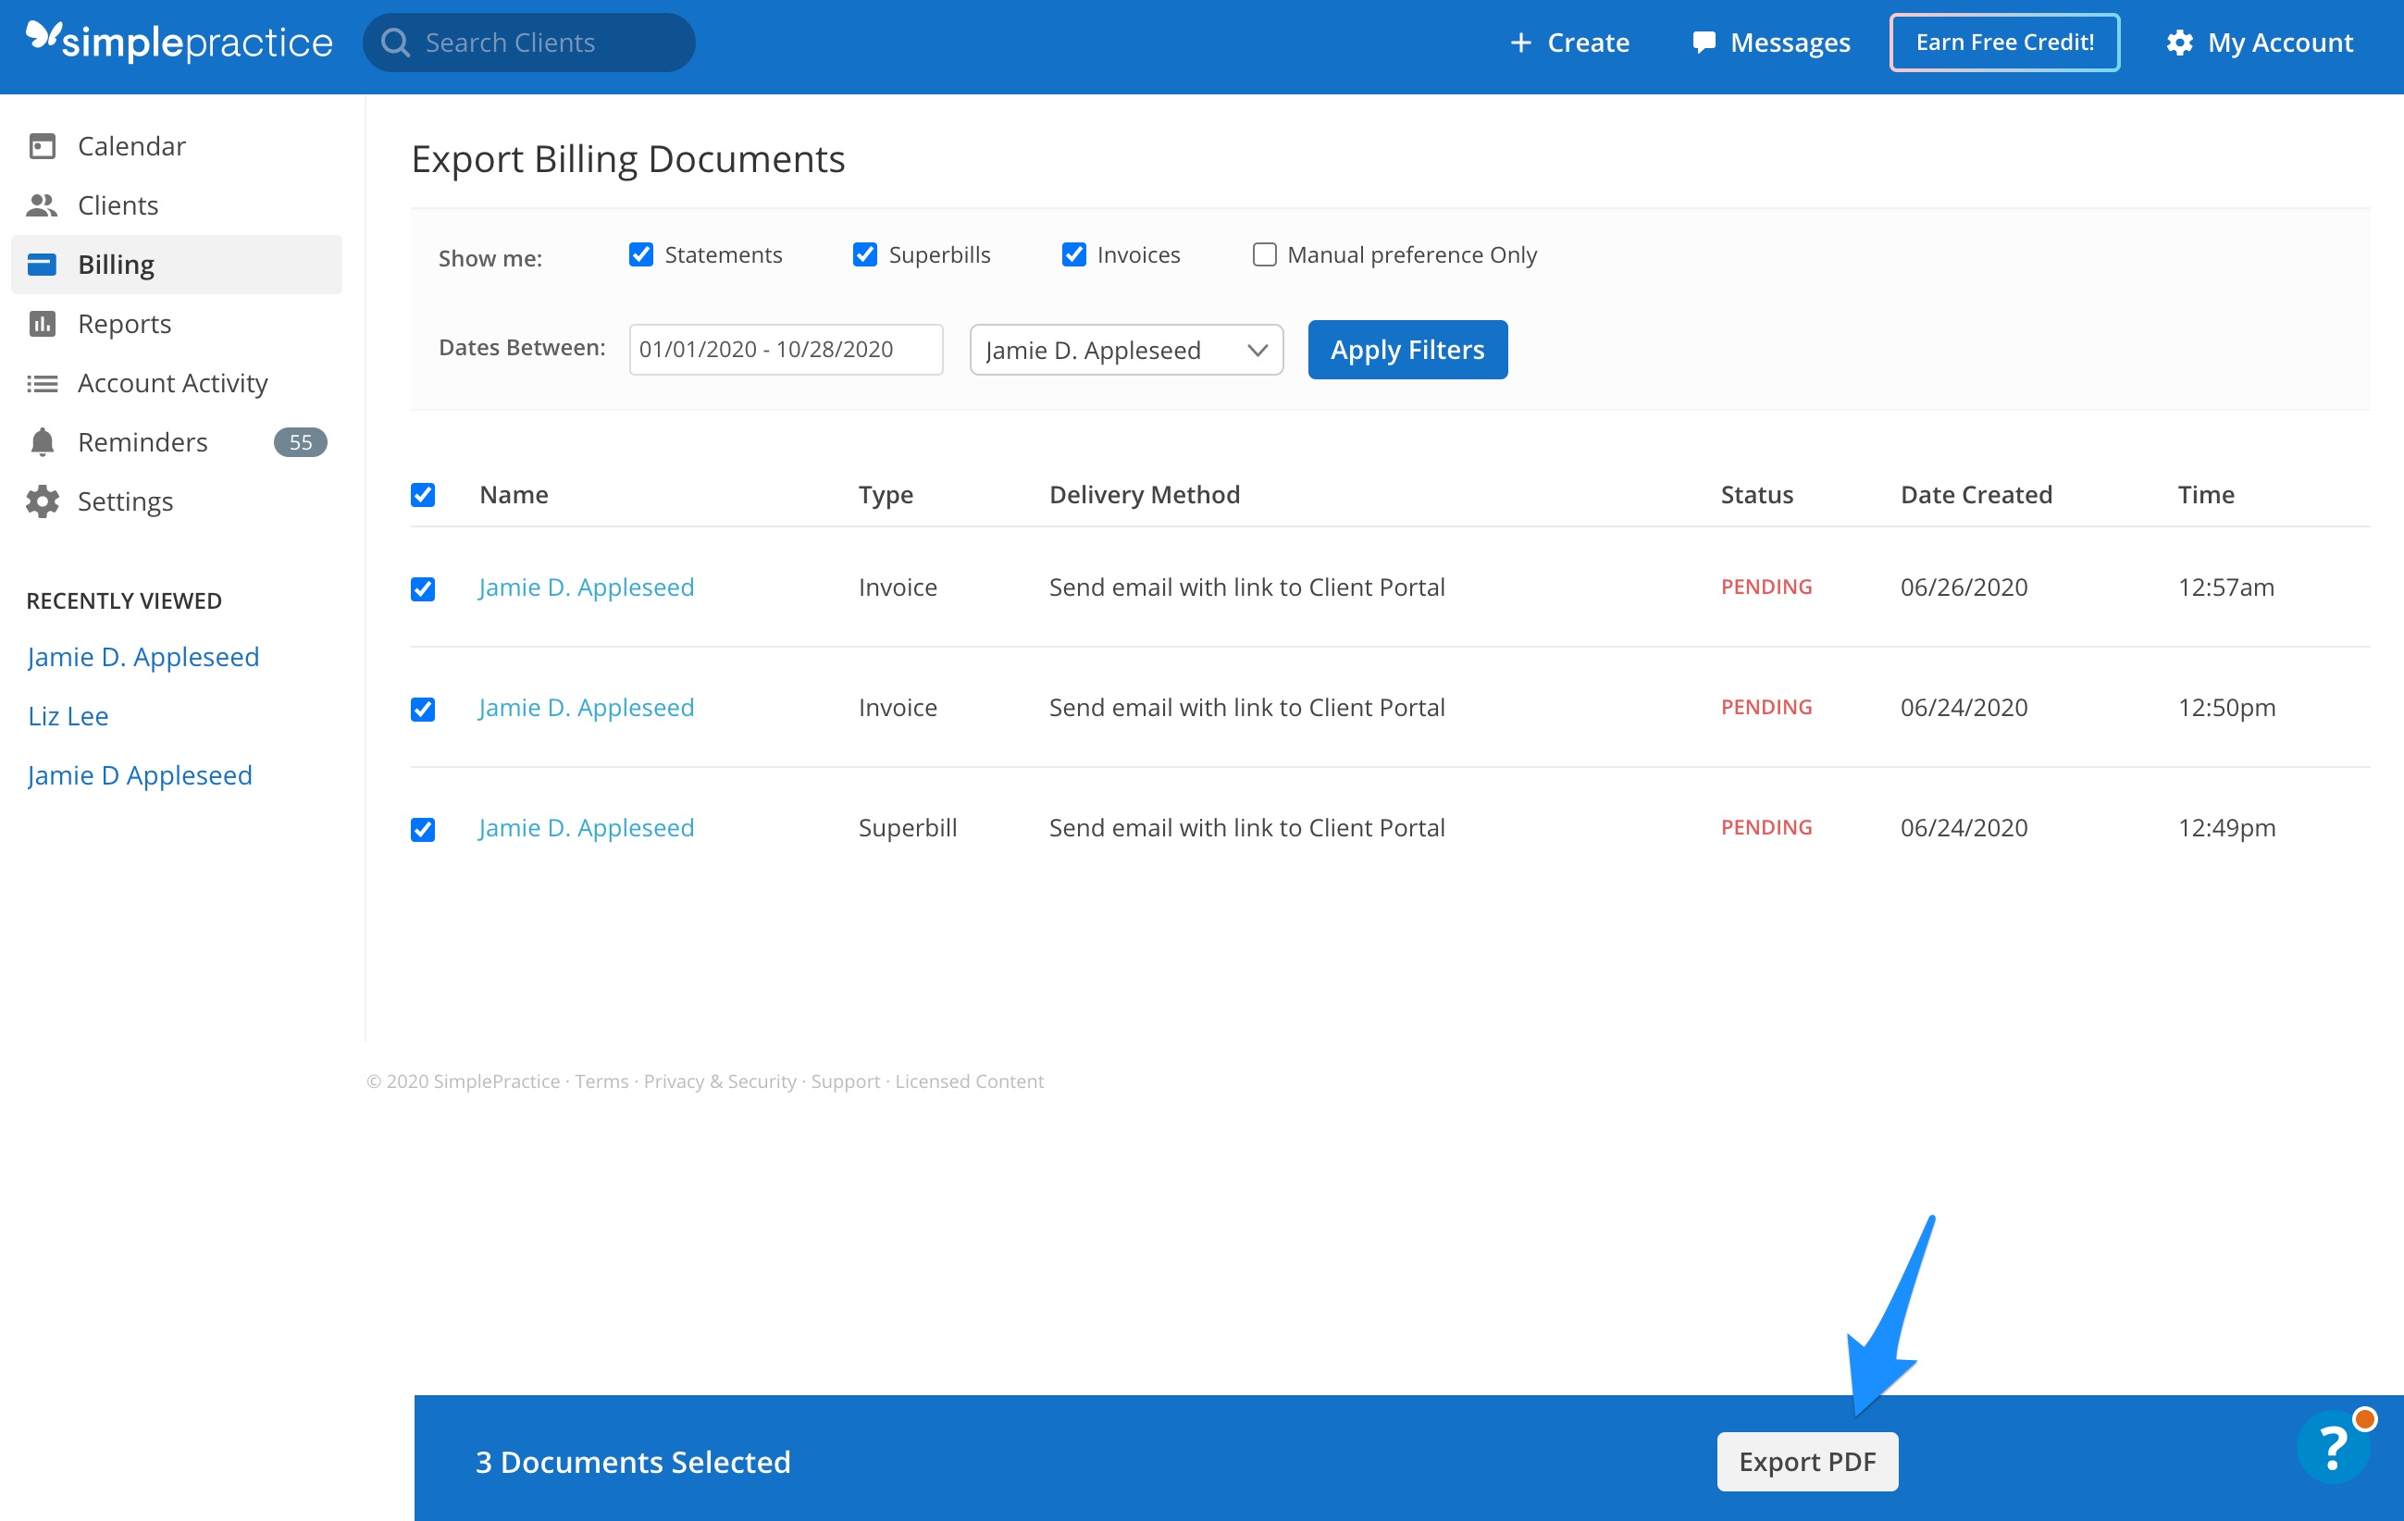The width and height of the screenshot is (2404, 1521).
Task: Click Apply Filters
Action: [1406, 350]
